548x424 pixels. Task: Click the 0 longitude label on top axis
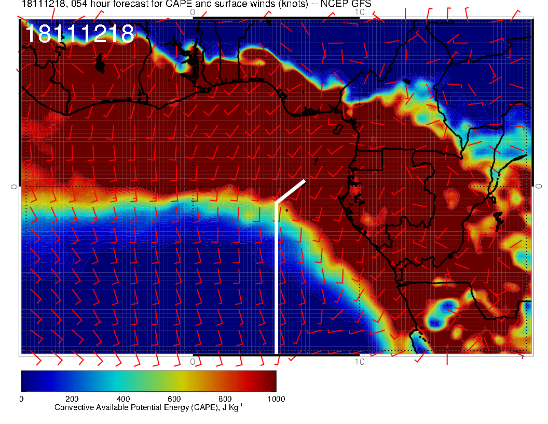(x=193, y=11)
